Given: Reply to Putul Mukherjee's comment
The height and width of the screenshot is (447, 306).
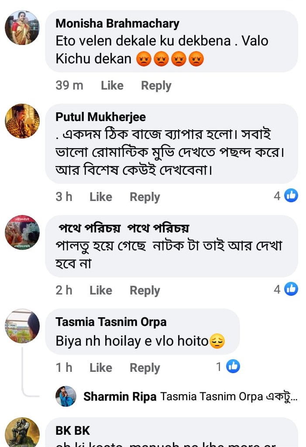Looking at the screenshot, I should [x=144, y=197].
